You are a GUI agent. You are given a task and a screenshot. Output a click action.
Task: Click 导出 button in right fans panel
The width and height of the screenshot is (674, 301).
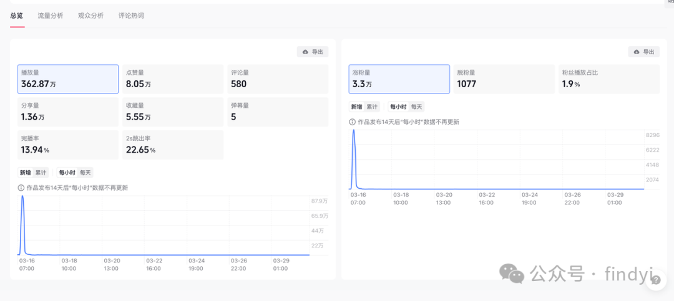(644, 52)
